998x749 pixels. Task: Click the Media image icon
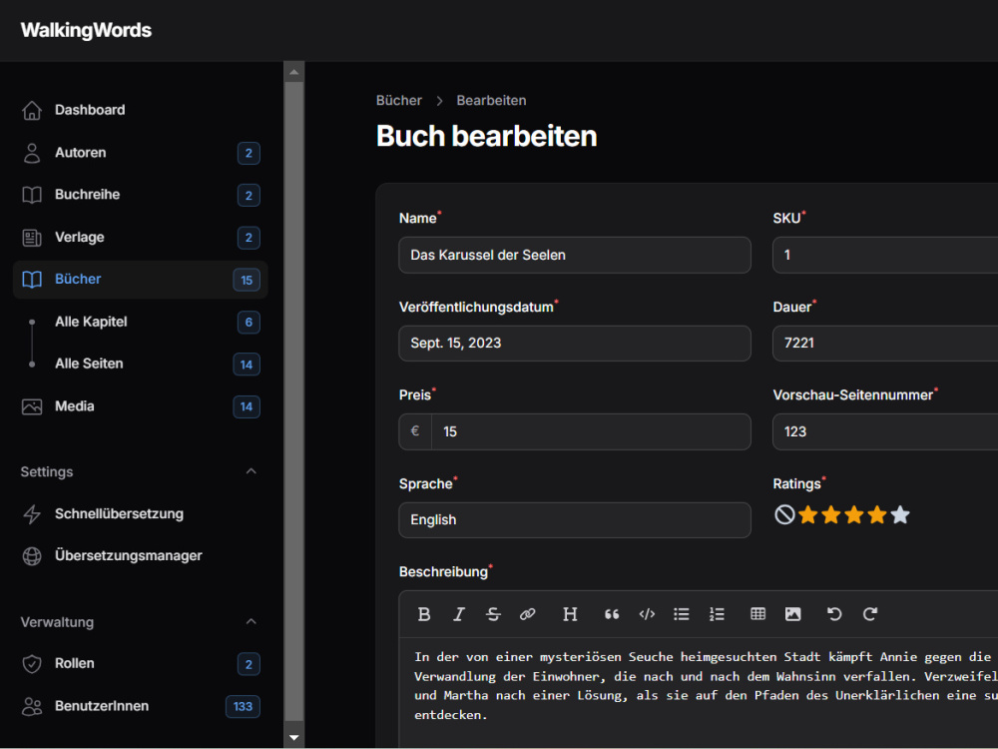32,406
